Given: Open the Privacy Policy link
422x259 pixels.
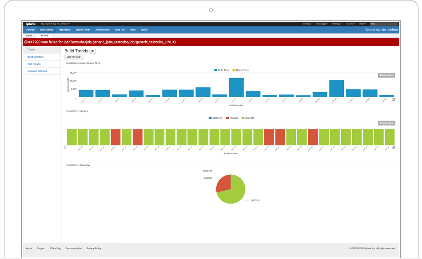Looking at the screenshot, I should (x=94, y=248).
